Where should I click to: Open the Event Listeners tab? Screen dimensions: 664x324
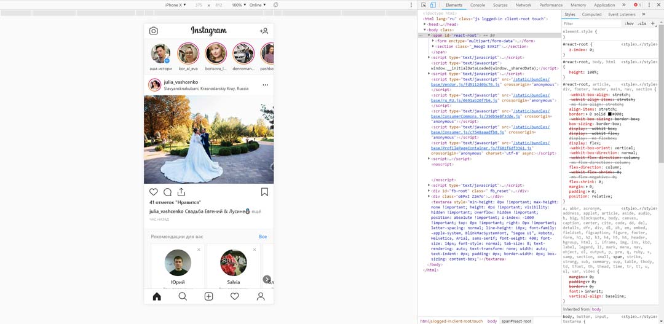(x=622, y=14)
